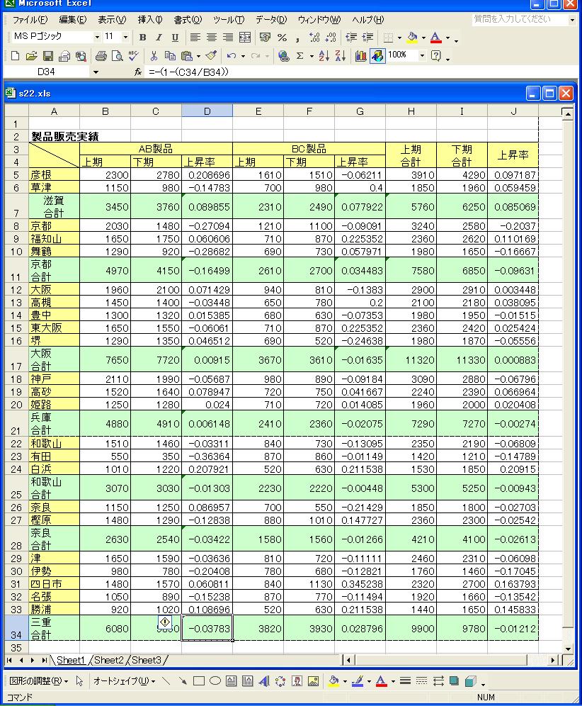The image size is (582, 706).
Task: Open AutoSum functions dropdown arrow
Action: point(312,56)
